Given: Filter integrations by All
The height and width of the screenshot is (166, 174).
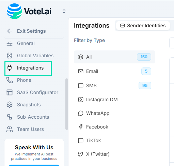Looking at the screenshot, I should click(114, 57).
